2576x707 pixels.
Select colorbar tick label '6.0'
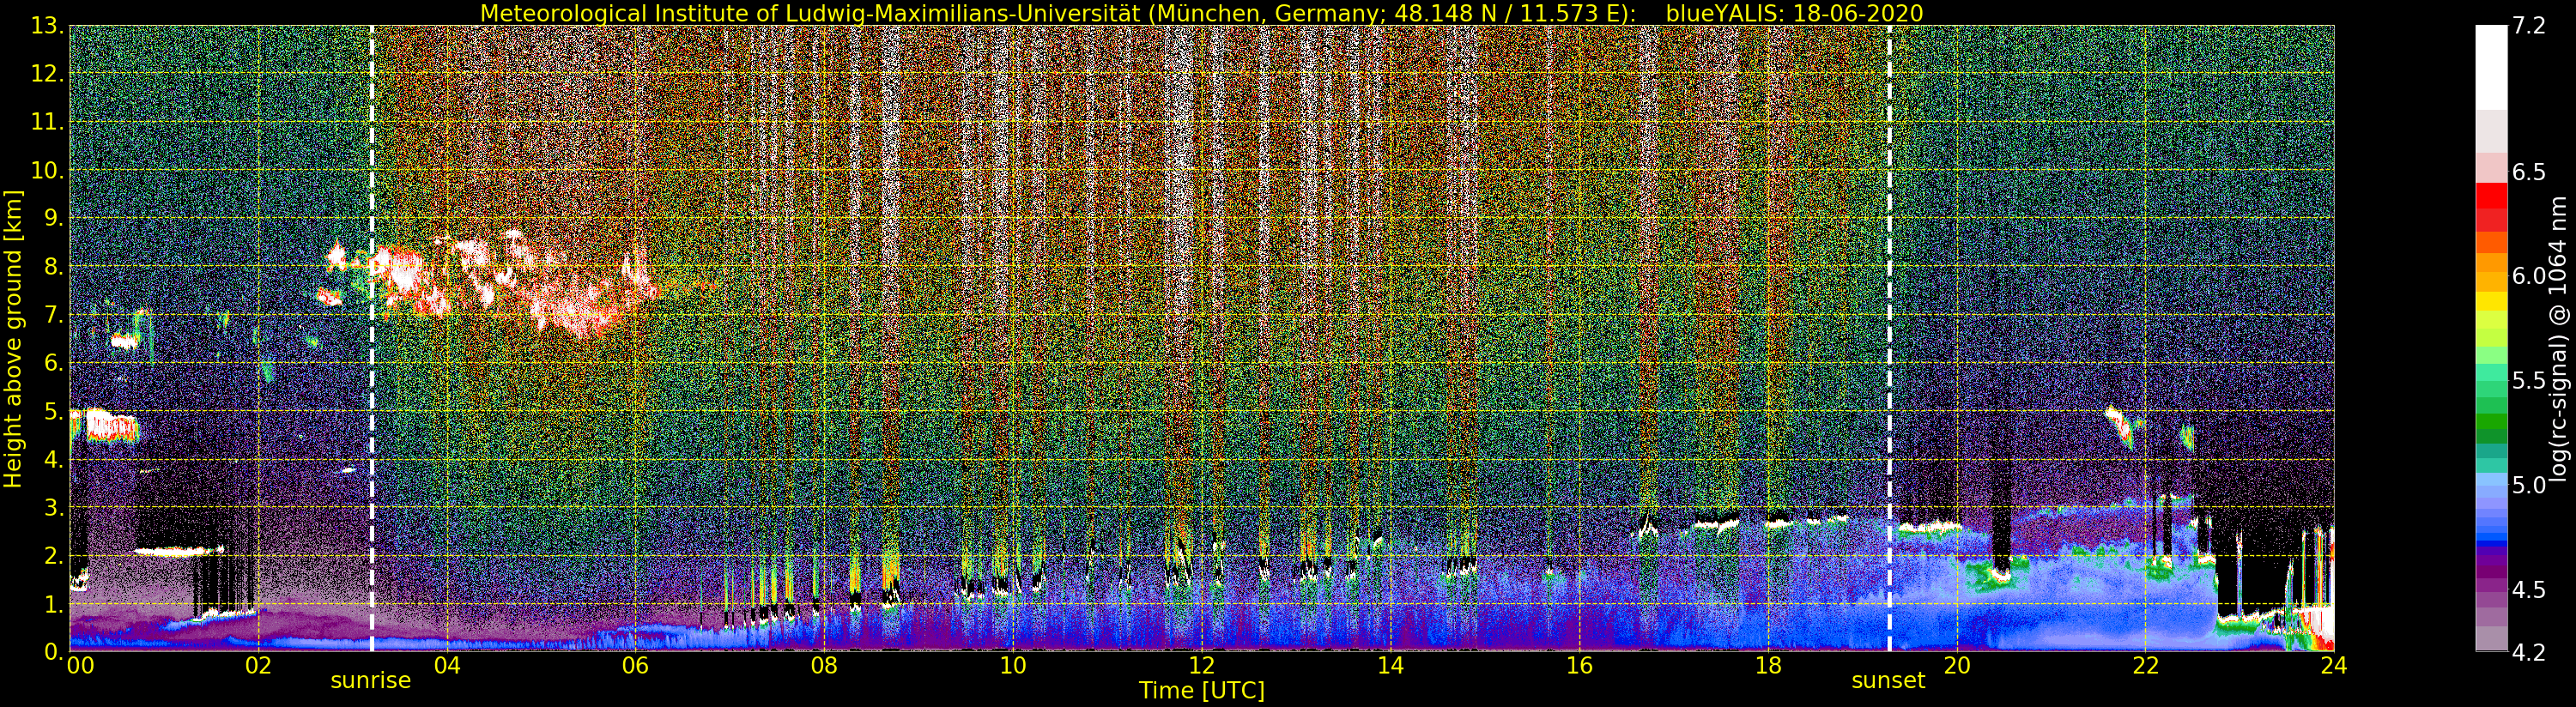[2529, 276]
